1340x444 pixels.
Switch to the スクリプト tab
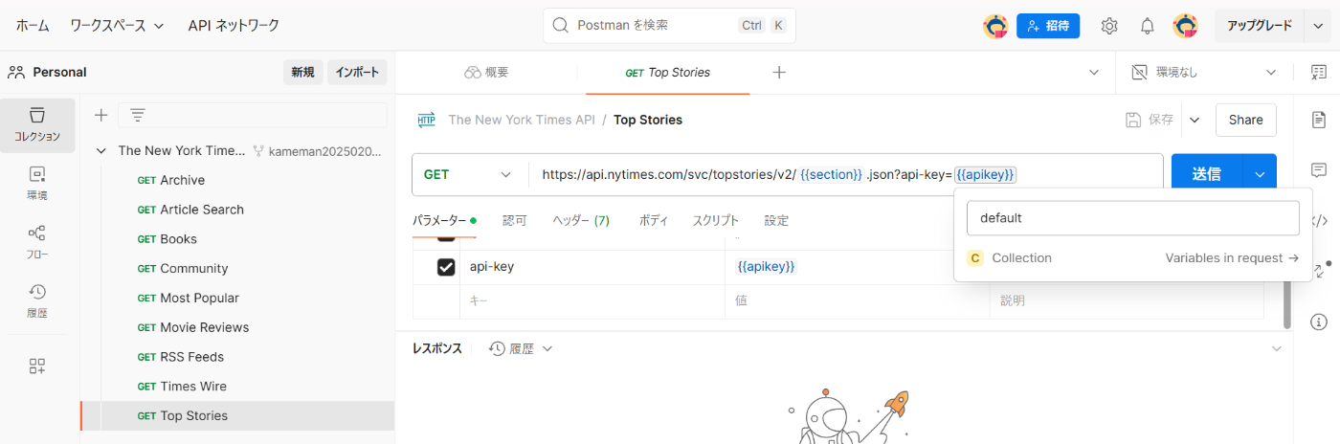[x=716, y=220]
